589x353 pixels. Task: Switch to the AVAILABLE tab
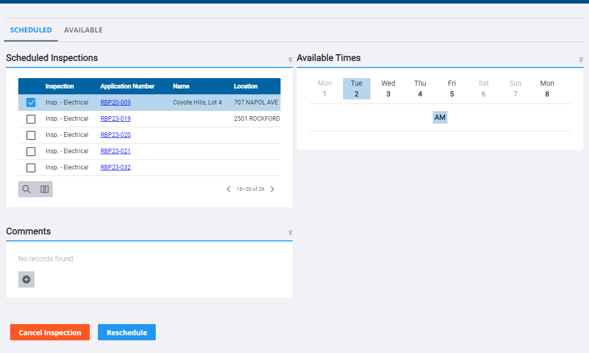(83, 30)
